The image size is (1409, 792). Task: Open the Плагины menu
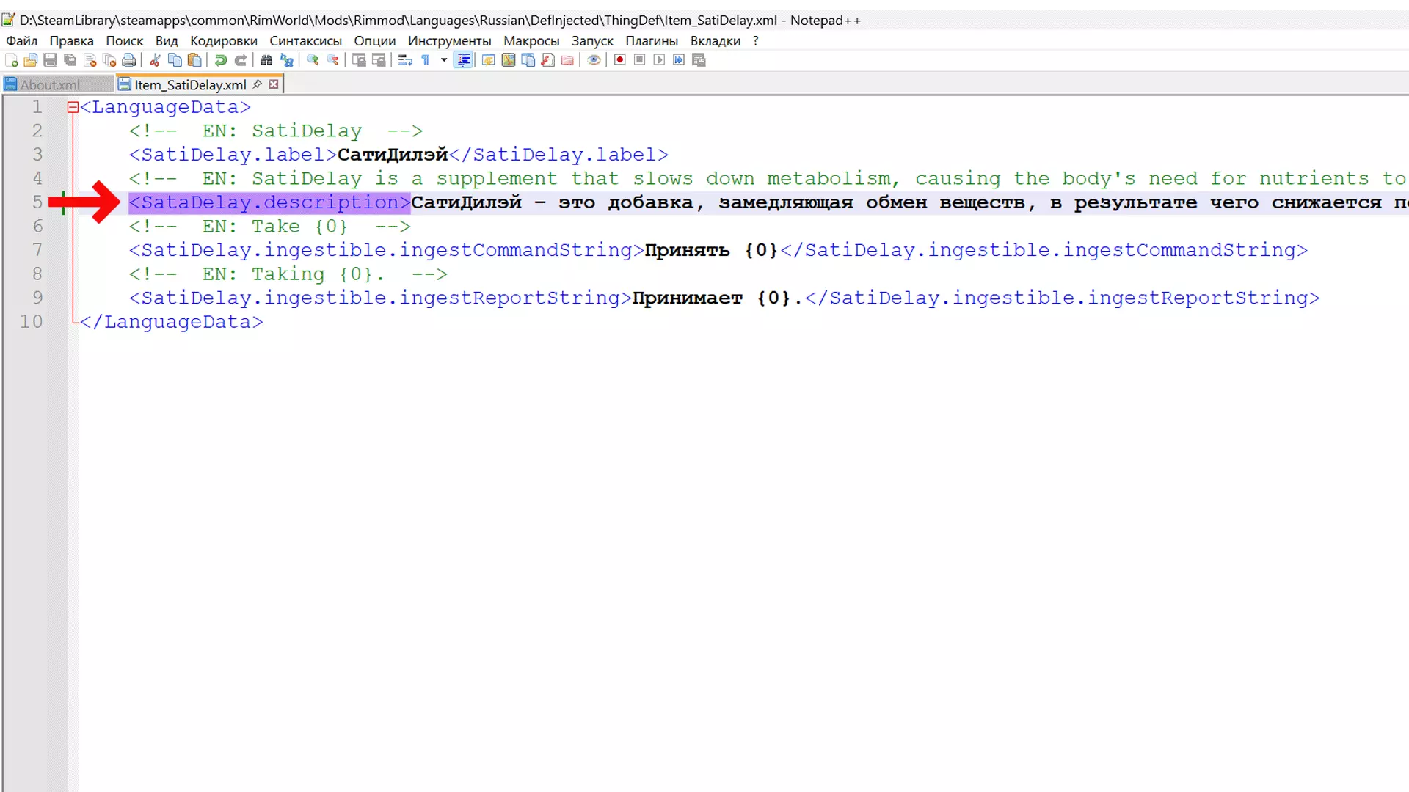(651, 41)
